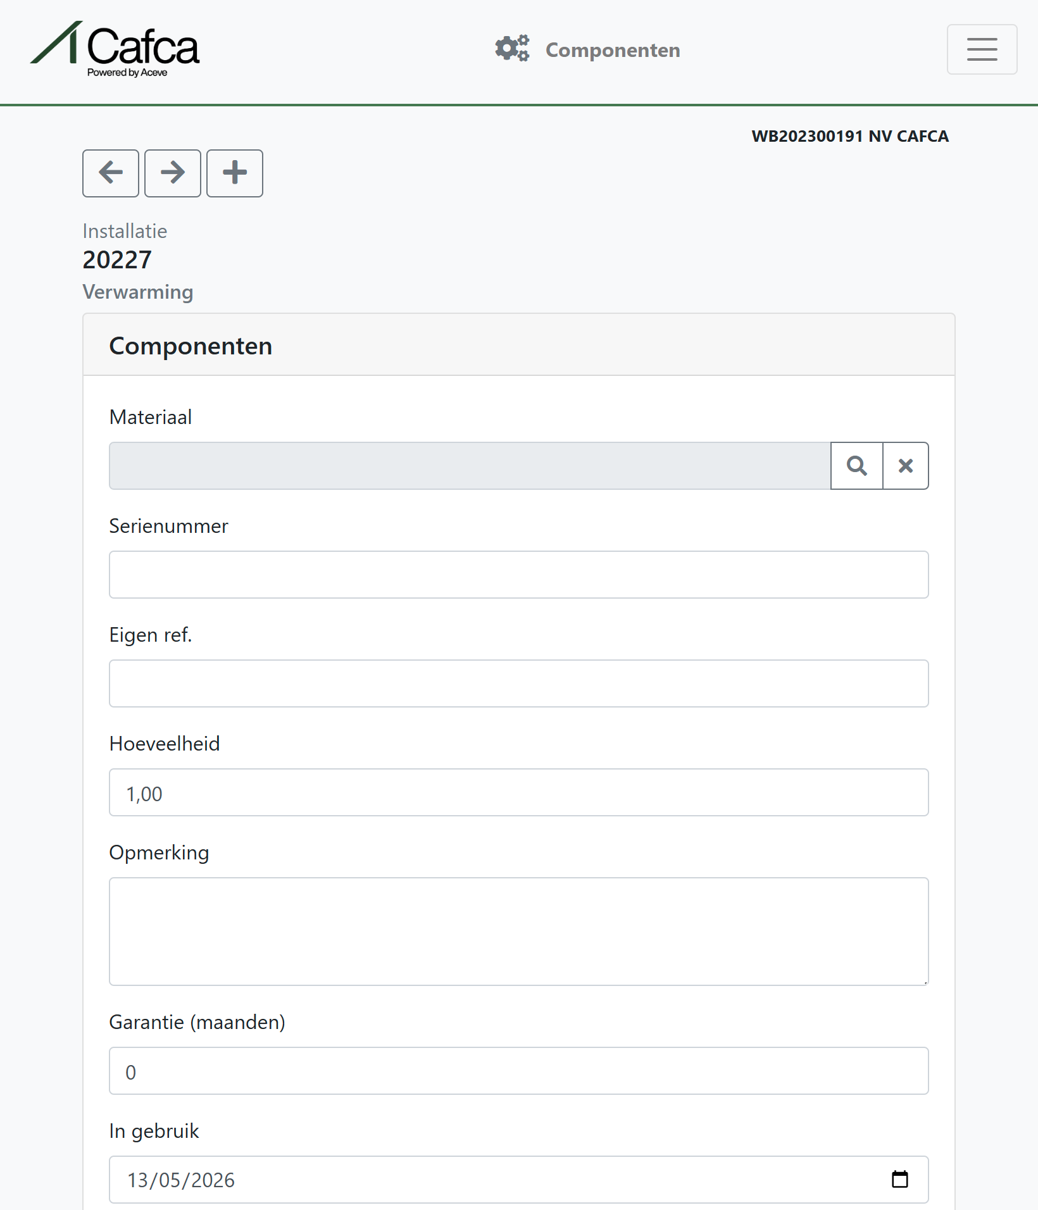Screen dimensions: 1038x1210
Task: Focus the Garantie (maanden) field
Action: (519, 1071)
